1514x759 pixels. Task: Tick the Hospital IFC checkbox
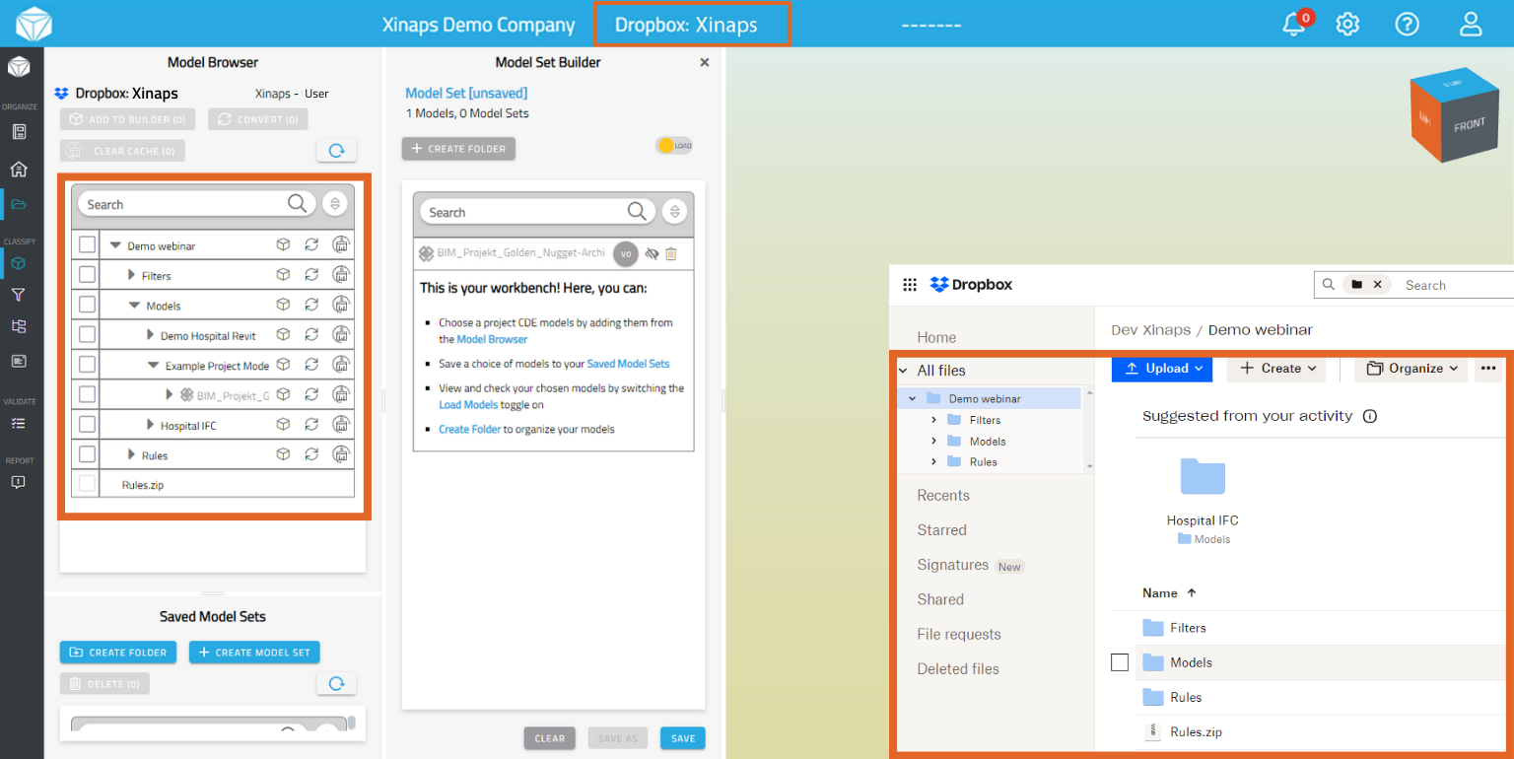pos(87,425)
